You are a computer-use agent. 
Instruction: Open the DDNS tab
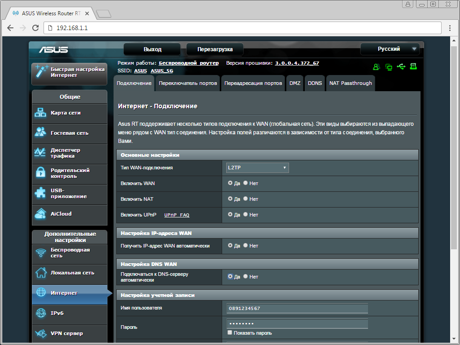coord(315,83)
